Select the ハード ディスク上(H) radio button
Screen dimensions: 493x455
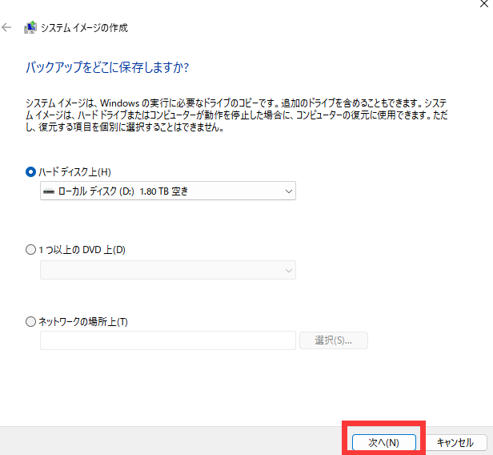pos(31,171)
